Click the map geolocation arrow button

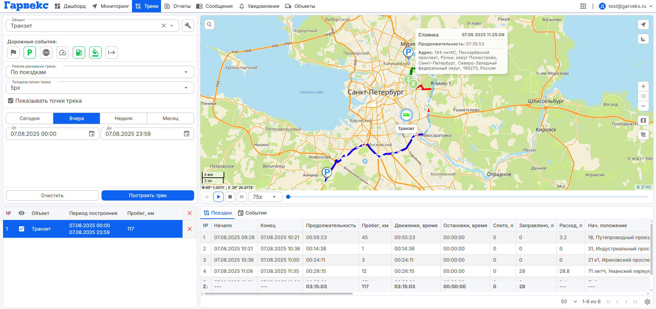coord(643,25)
